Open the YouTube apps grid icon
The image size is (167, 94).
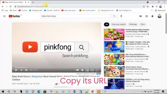click(147, 16)
